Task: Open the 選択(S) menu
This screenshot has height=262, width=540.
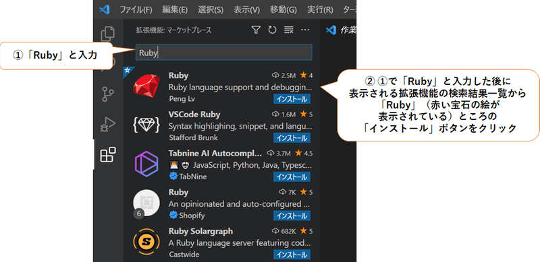Action: click(211, 10)
